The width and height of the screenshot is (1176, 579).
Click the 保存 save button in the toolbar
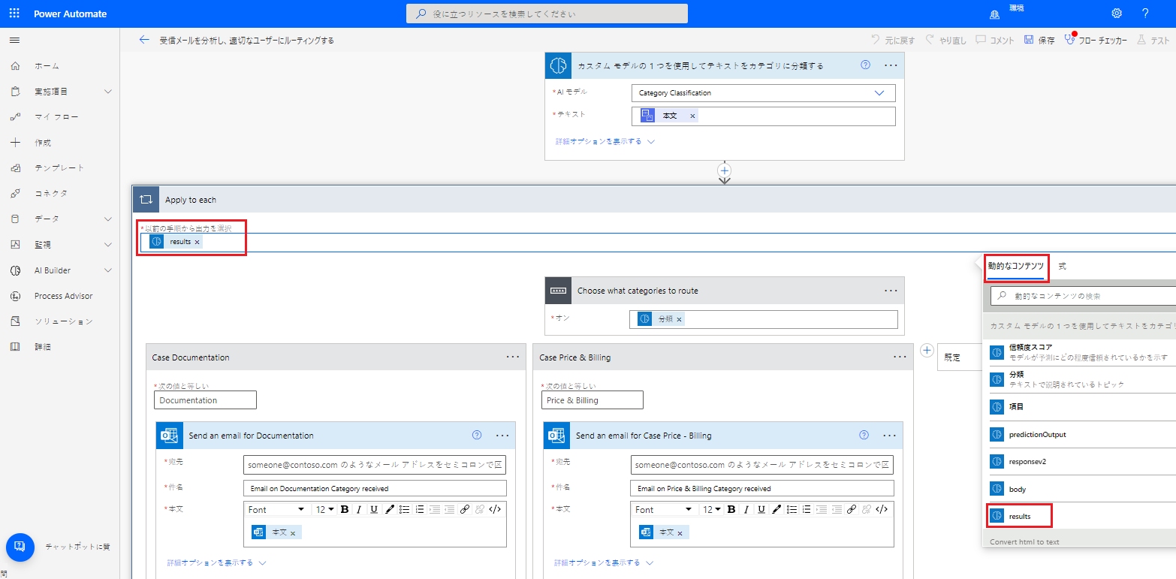coord(1039,41)
